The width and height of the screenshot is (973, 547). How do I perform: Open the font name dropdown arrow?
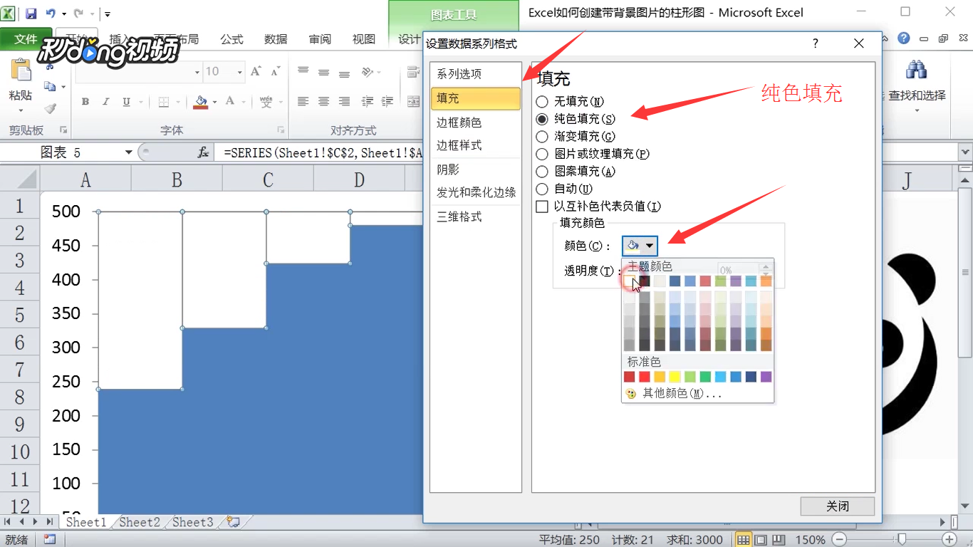click(x=197, y=71)
